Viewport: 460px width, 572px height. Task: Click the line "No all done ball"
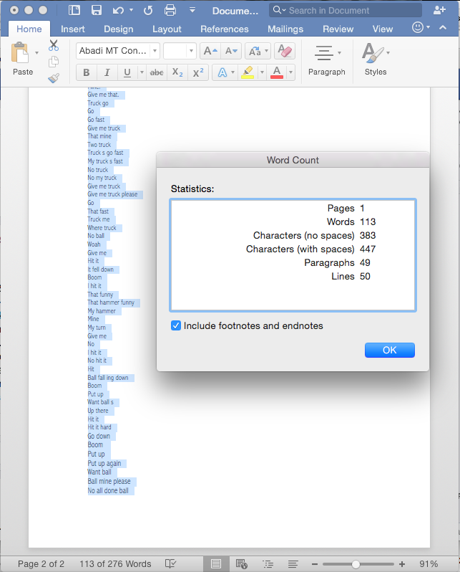click(108, 491)
